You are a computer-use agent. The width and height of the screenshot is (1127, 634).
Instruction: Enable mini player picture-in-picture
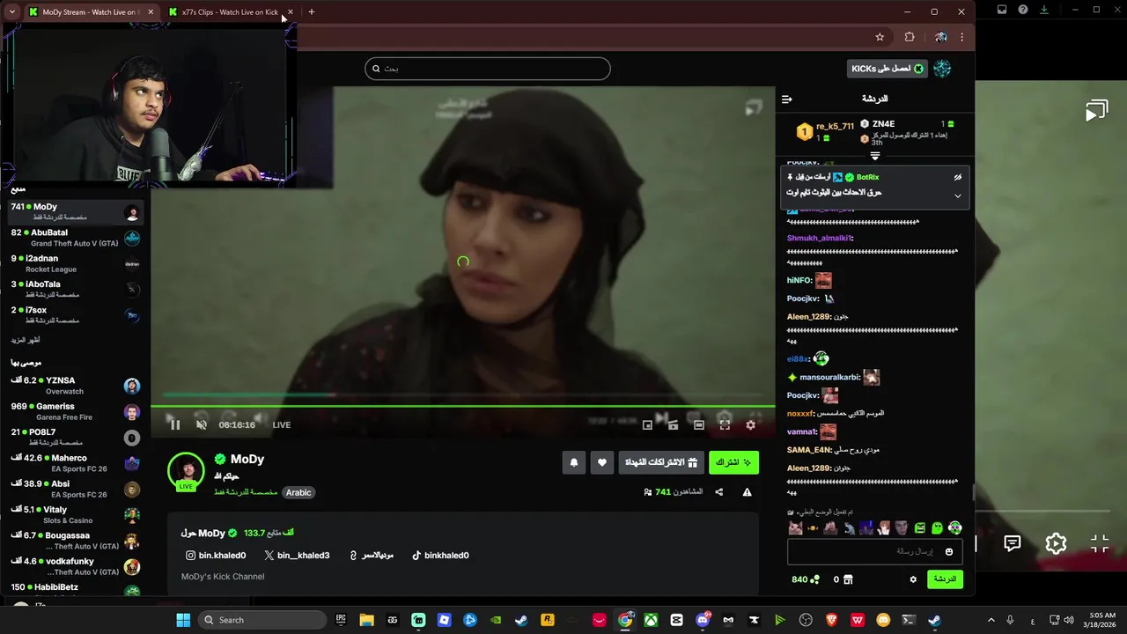(647, 424)
